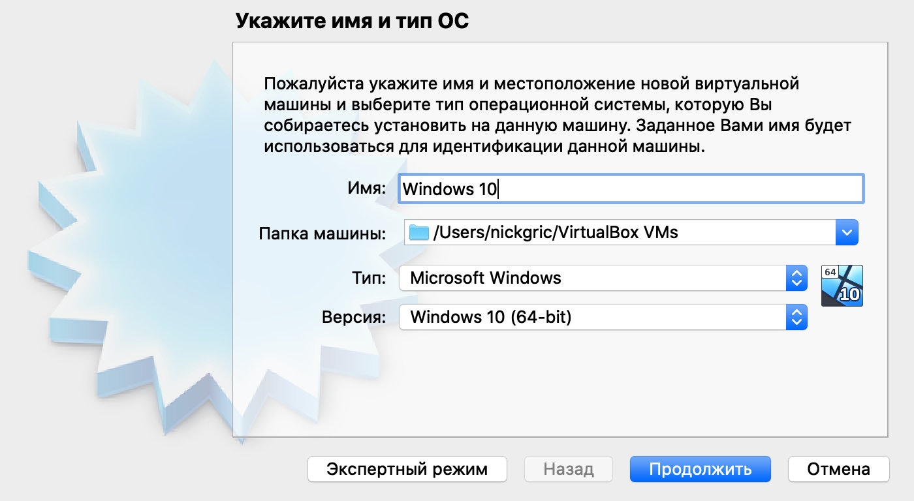Click the up-down arrows of the Тип selector
The image size is (914, 501).
[x=796, y=279]
